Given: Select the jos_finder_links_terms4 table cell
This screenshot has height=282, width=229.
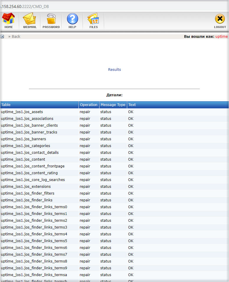Looking at the screenshot, I should [x=39, y=234].
